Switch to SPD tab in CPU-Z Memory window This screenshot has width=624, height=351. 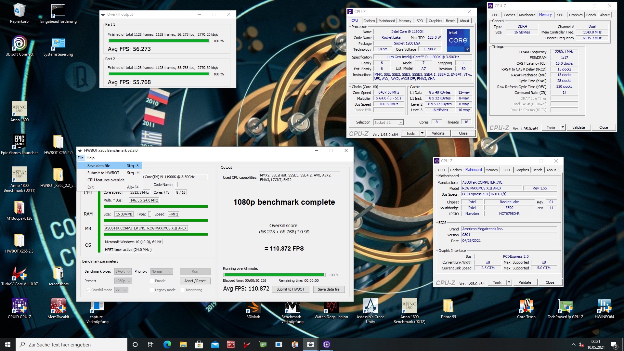(560, 15)
